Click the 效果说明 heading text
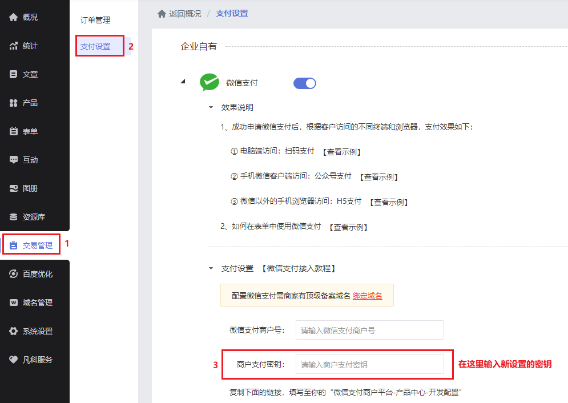This screenshot has height=403, width=568. coord(237,107)
